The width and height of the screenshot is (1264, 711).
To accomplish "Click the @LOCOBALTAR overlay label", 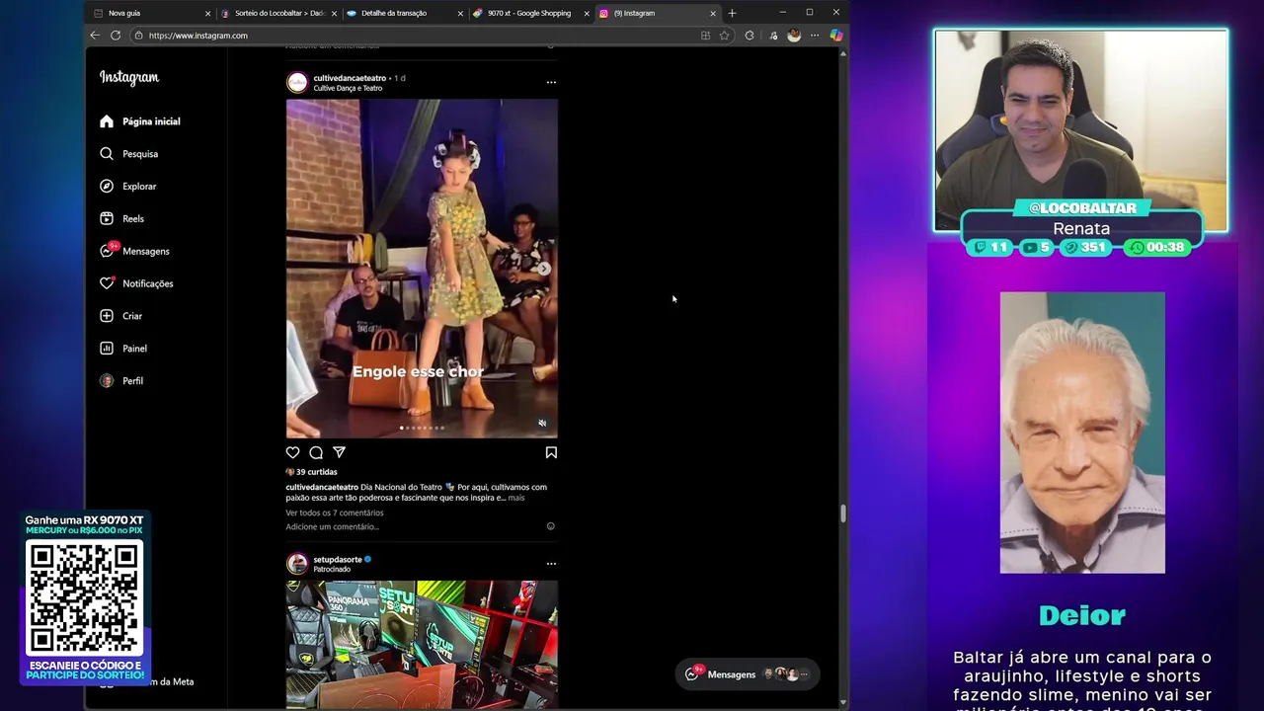I will 1082,208.
